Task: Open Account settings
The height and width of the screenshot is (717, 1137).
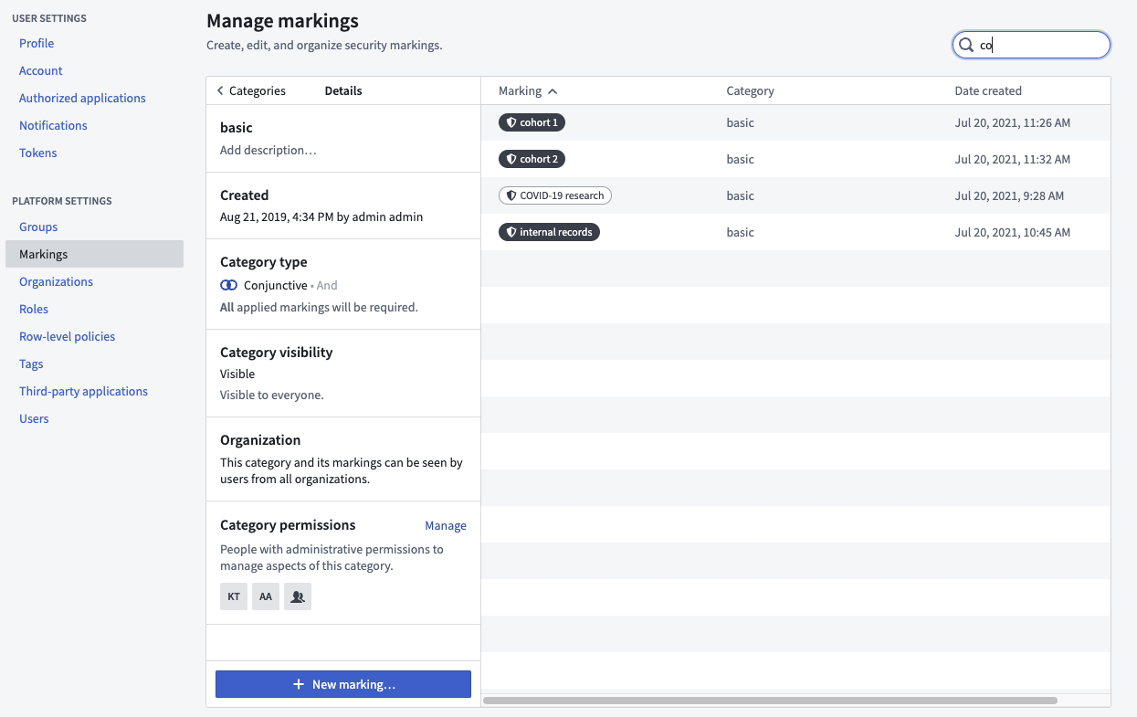Action: [41, 70]
